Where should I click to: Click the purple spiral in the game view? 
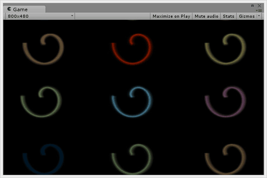point(225,102)
